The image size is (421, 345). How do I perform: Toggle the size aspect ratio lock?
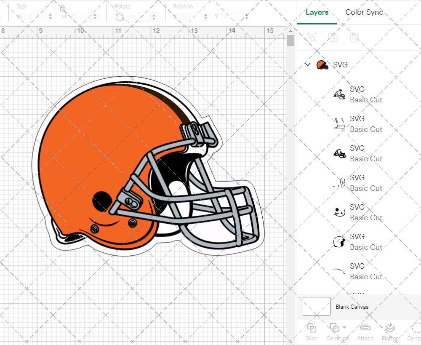coord(63,8)
